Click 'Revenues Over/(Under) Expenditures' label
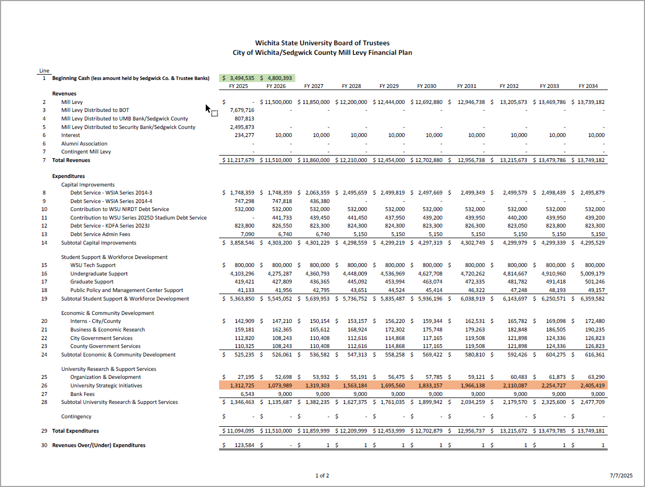Image resolution: width=645 pixels, height=487 pixels. tap(99, 445)
